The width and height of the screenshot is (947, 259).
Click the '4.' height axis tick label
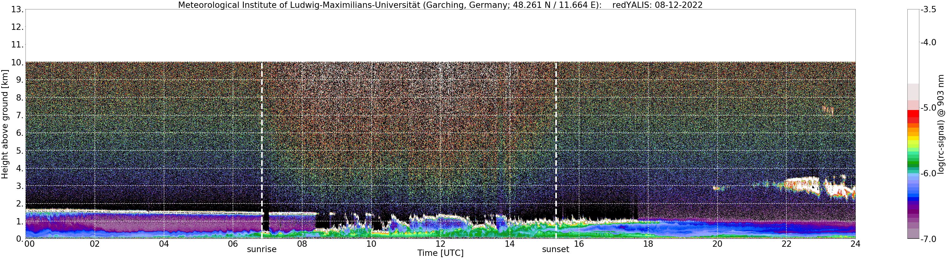[x=20, y=168]
